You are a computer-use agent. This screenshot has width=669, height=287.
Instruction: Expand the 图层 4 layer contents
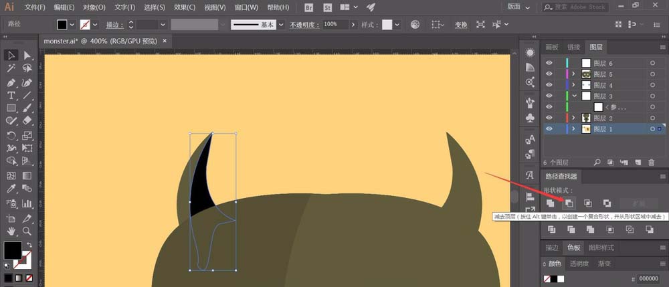[574, 85]
